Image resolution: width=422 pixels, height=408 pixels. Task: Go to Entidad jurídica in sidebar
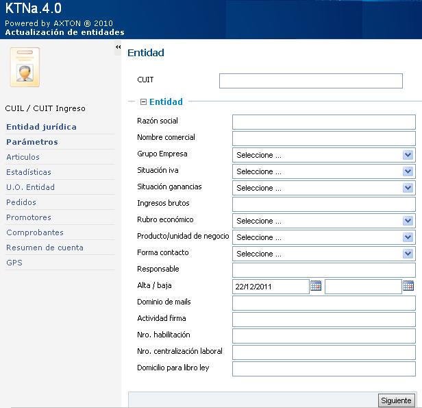pyautogui.click(x=41, y=127)
